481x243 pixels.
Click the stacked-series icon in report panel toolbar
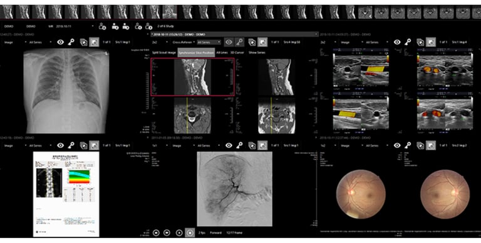pyautogui.click(x=83, y=146)
